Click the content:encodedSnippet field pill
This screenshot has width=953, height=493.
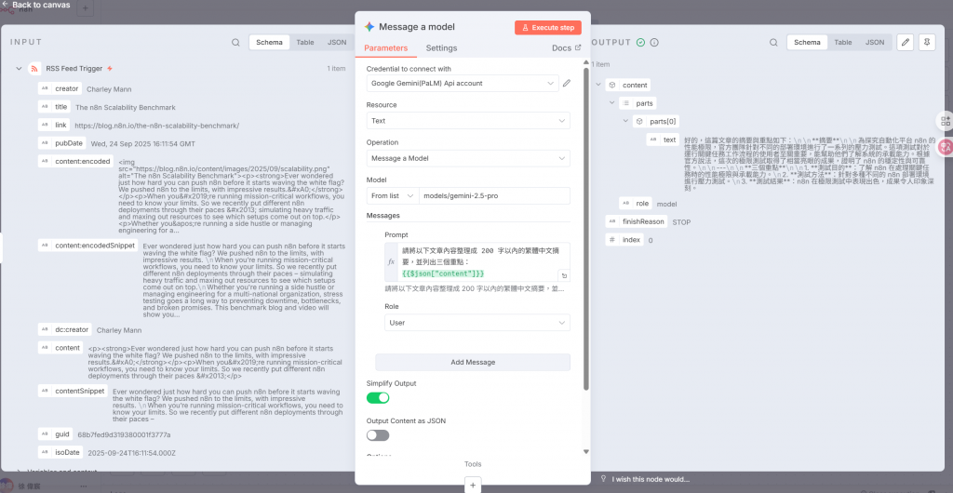(87, 245)
